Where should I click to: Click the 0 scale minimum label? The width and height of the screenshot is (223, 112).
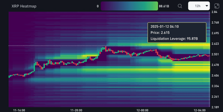tap(98, 6)
